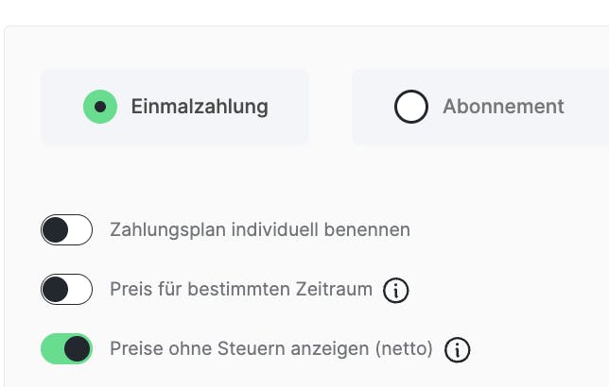This screenshot has width=609, height=387.
Task: Click the Abonnement label text
Action: point(503,107)
